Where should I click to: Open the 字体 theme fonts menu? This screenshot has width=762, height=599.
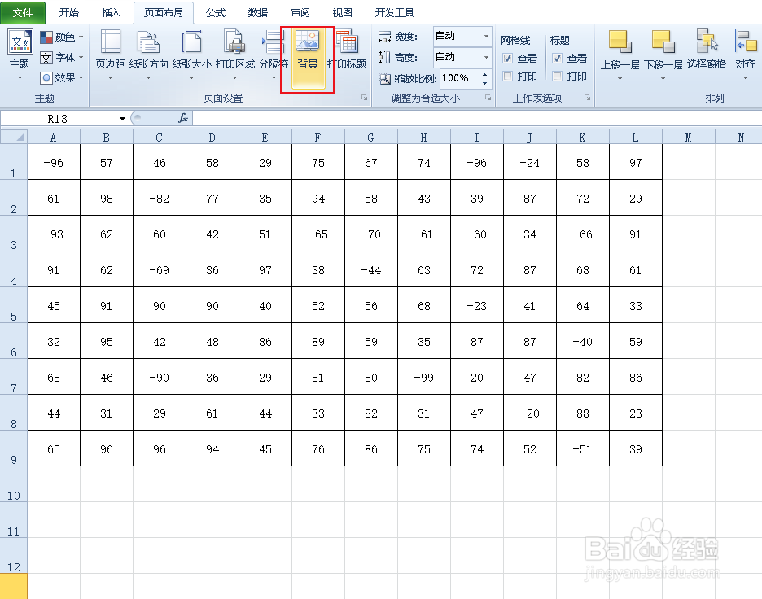coord(62,58)
